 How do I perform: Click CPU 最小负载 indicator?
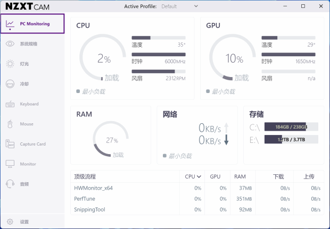[x=90, y=91]
